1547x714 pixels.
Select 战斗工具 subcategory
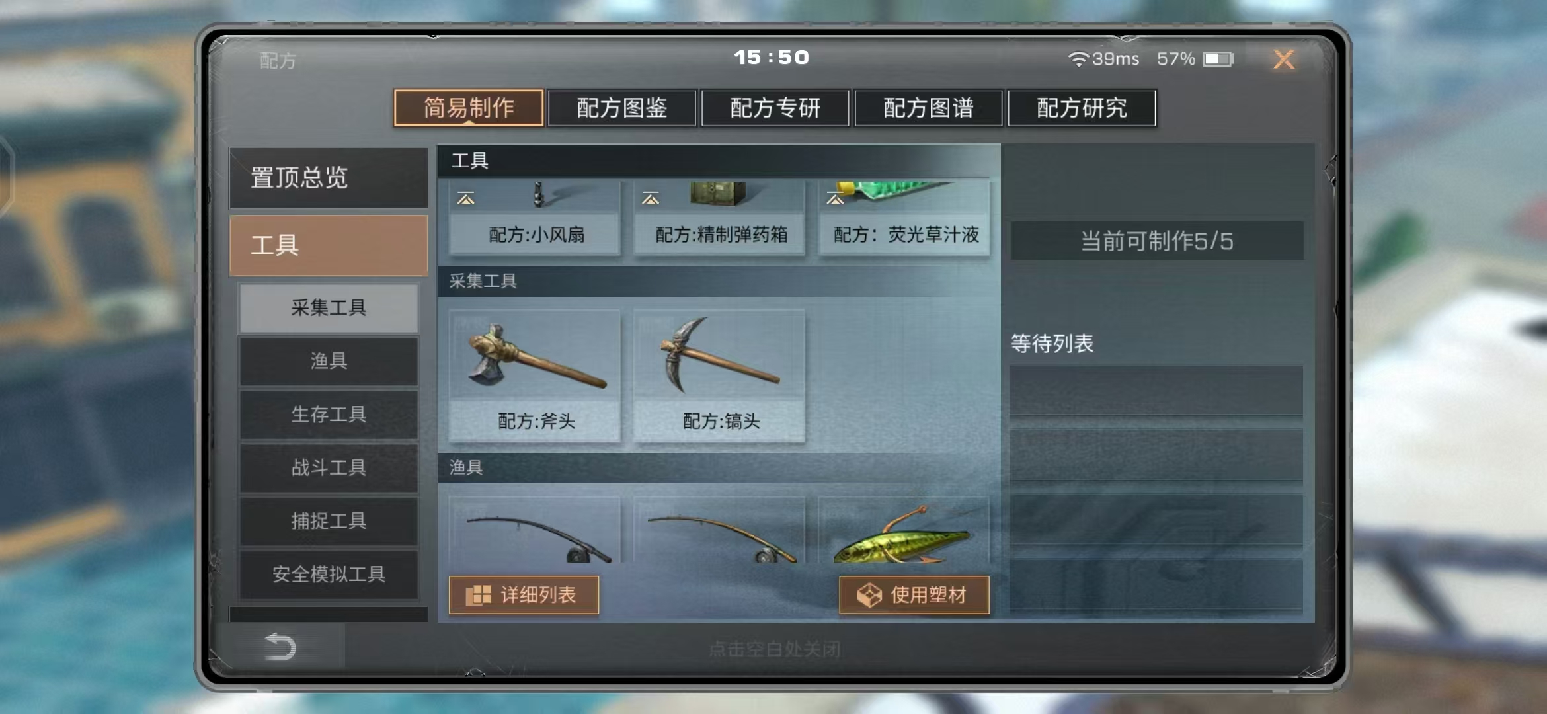click(x=329, y=468)
